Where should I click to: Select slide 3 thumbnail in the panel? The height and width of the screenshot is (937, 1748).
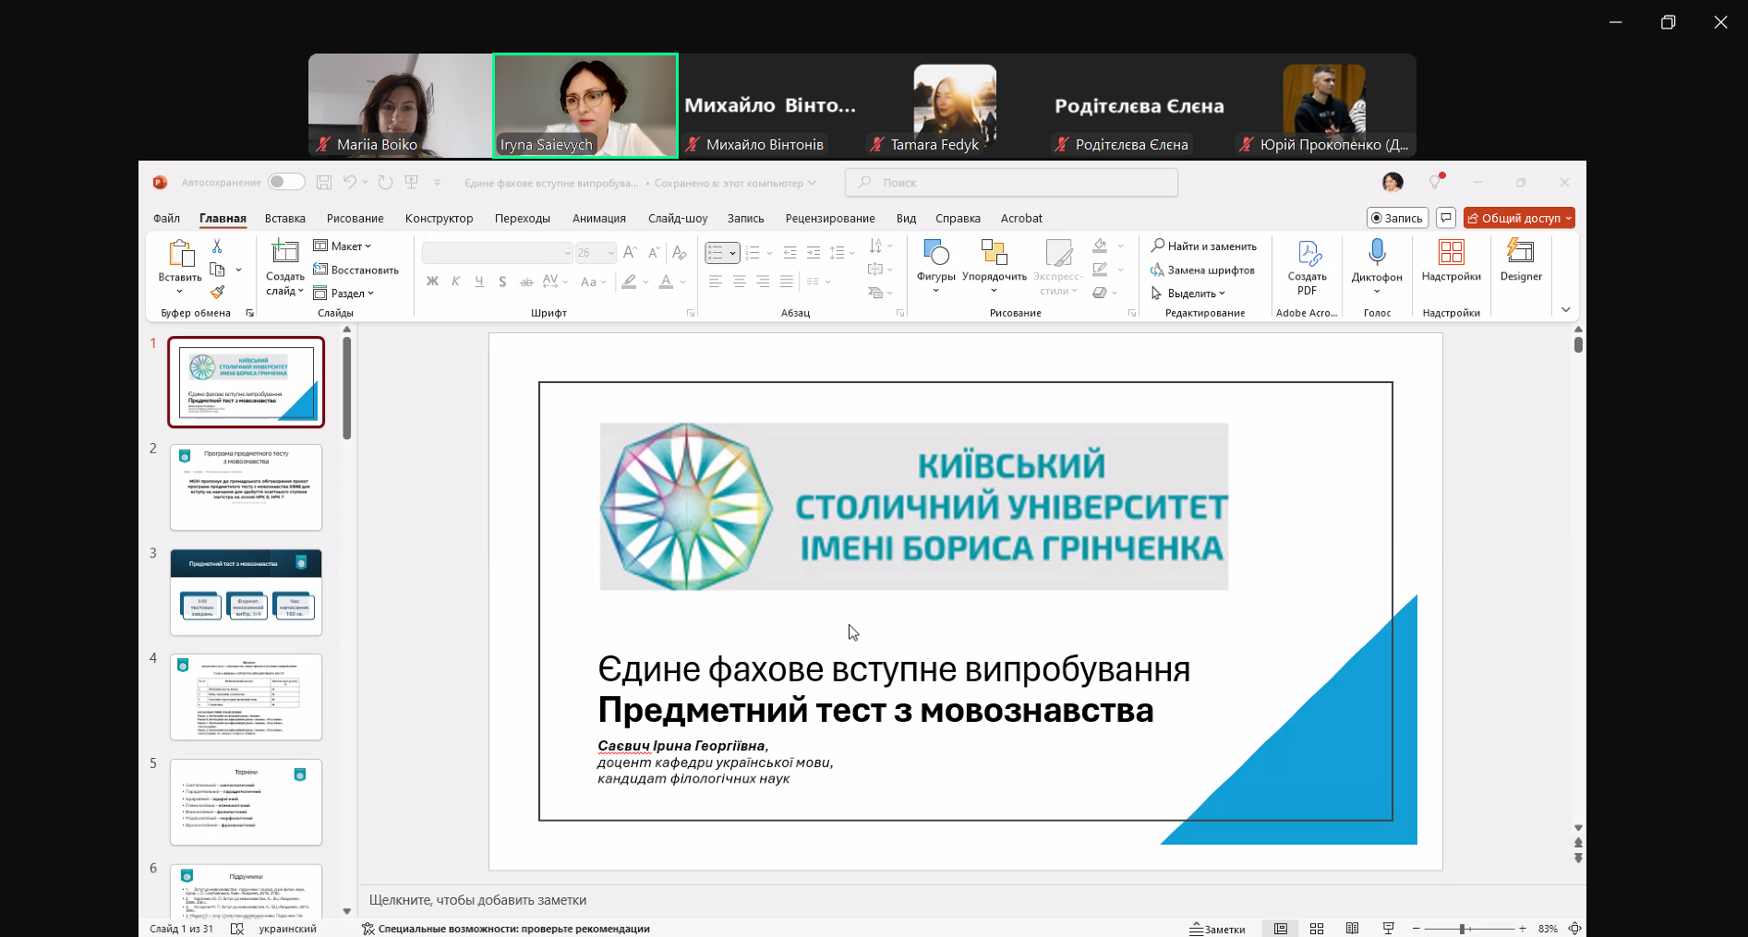tap(246, 592)
